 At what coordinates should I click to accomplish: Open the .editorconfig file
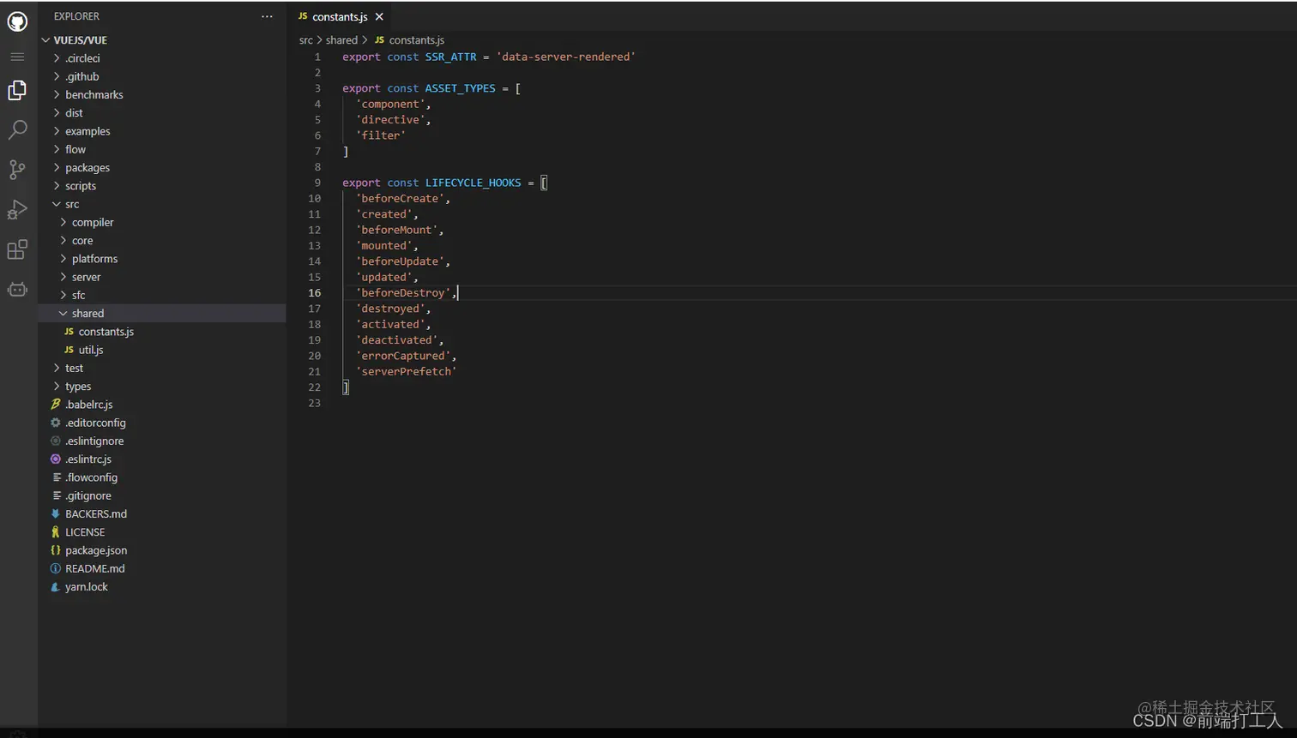coord(161,423)
